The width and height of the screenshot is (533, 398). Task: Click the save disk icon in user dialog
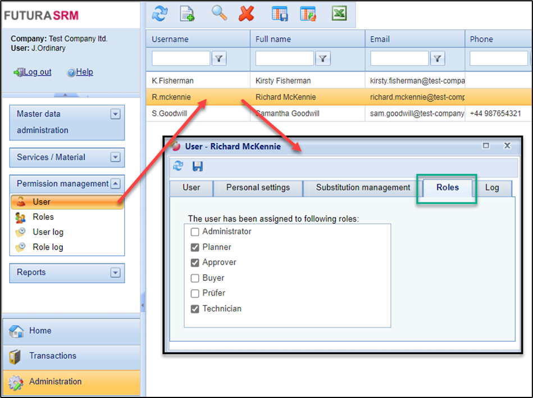point(198,166)
